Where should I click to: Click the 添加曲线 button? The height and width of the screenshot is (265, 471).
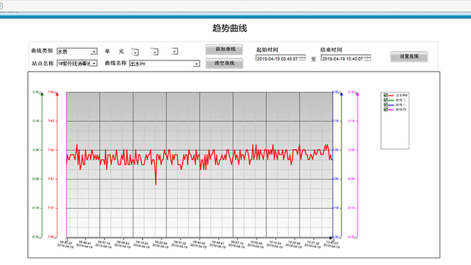[224, 49]
